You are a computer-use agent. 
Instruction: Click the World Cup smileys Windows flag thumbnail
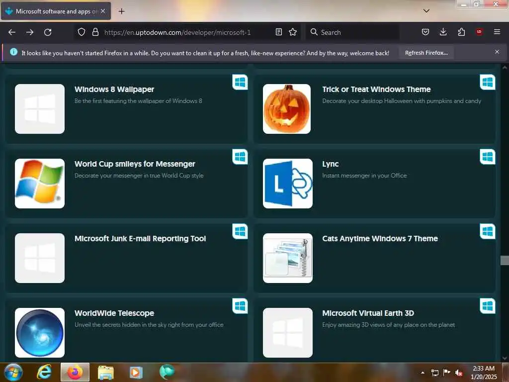click(40, 184)
